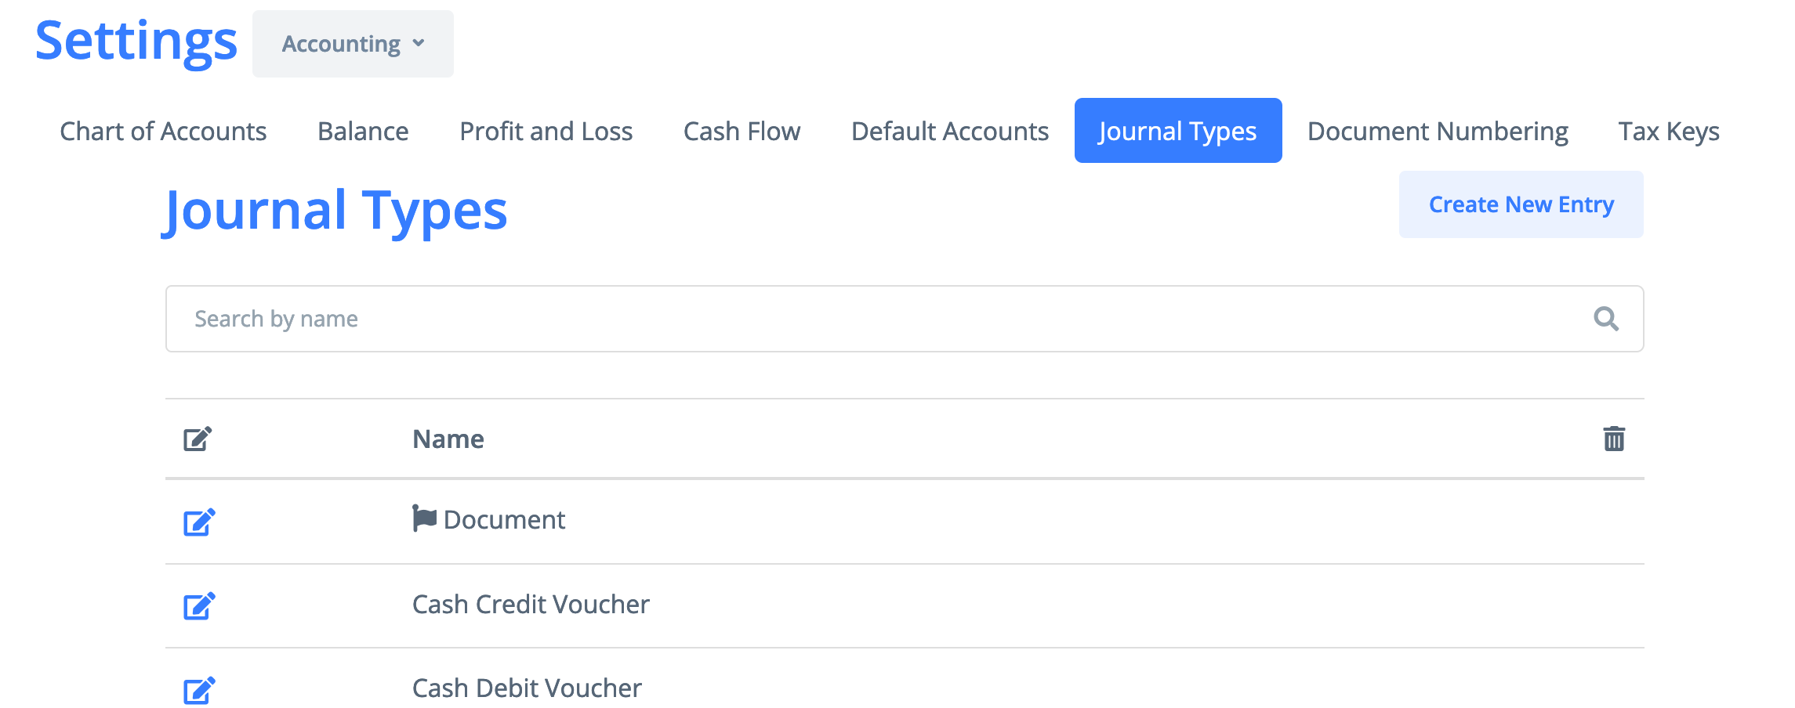Open the Tax Keys tab
Screen dimensions: 1795x708
[x=1669, y=131]
